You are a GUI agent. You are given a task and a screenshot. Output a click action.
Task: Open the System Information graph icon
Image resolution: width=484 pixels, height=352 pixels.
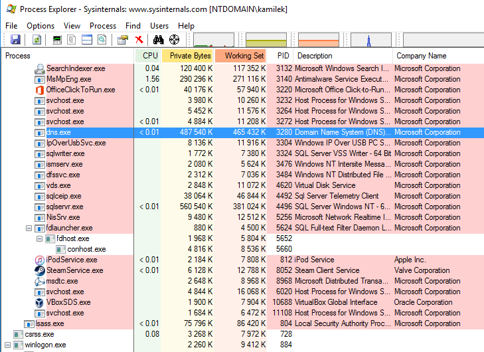(x=57, y=40)
